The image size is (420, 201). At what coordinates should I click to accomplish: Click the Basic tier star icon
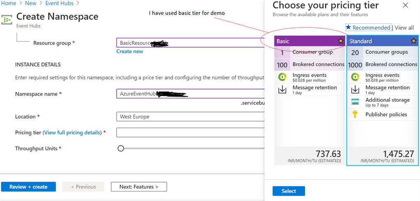tap(340, 41)
